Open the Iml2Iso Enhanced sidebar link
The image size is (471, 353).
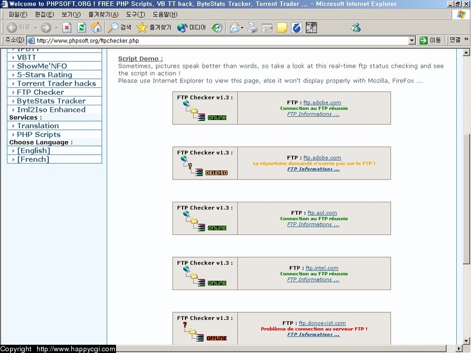click(51, 109)
